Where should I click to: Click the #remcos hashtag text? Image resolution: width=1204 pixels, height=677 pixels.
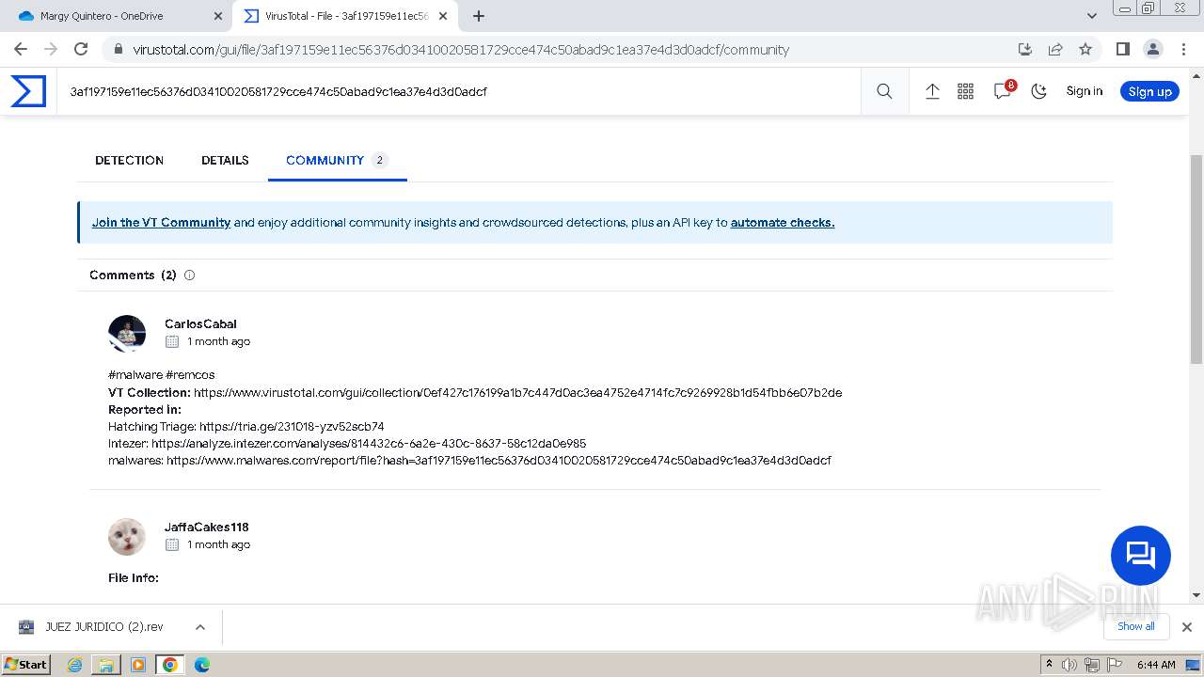click(x=190, y=374)
